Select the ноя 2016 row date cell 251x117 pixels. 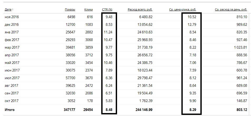(12, 17)
